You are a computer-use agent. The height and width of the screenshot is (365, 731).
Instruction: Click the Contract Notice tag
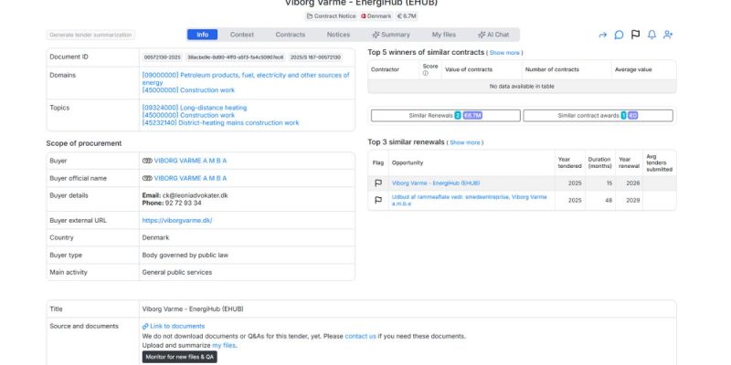click(331, 16)
